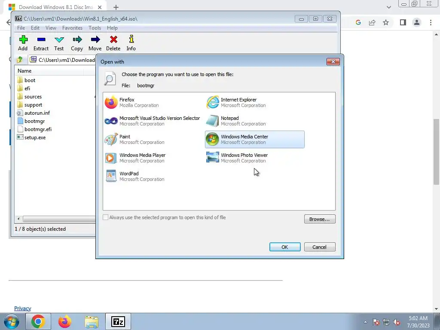Select Internet Explorer program
This screenshot has height=330, width=440.
[x=254, y=102]
